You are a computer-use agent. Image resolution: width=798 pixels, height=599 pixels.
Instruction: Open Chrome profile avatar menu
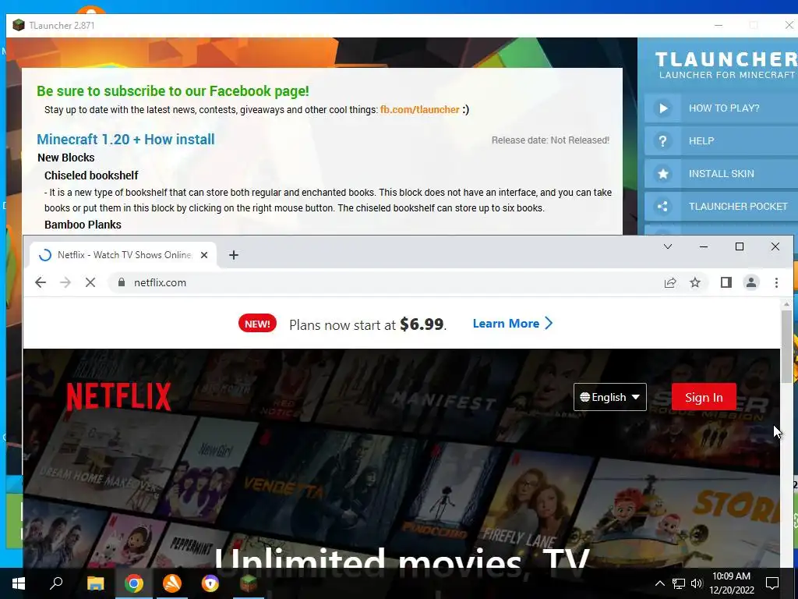point(751,282)
